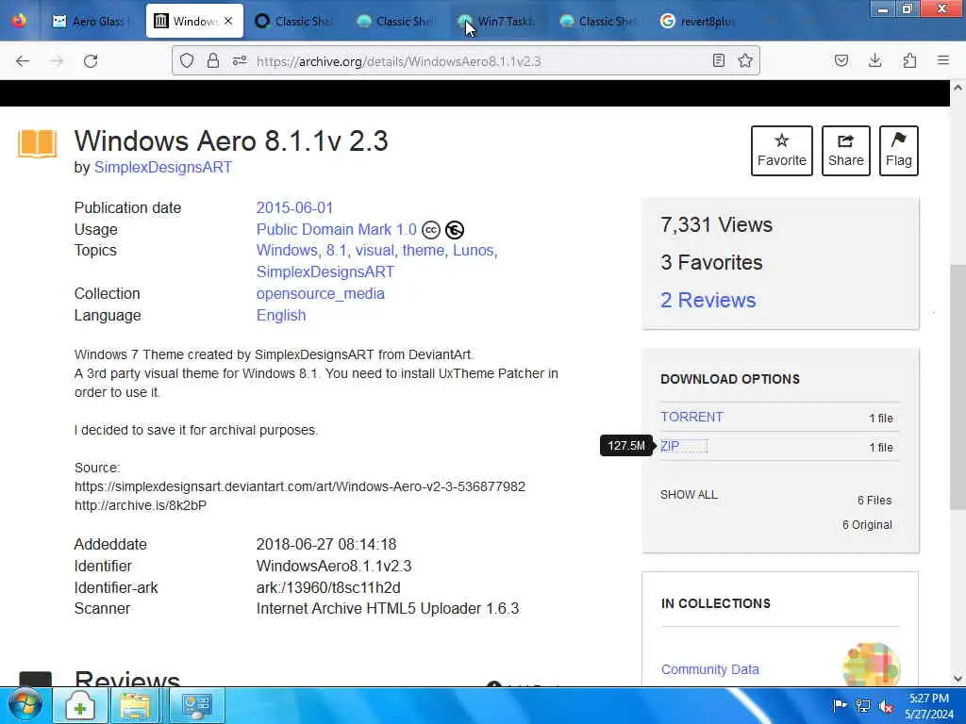The height and width of the screenshot is (724, 966).
Task: Open site permissions icon in address bar
Action: [x=240, y=60]
